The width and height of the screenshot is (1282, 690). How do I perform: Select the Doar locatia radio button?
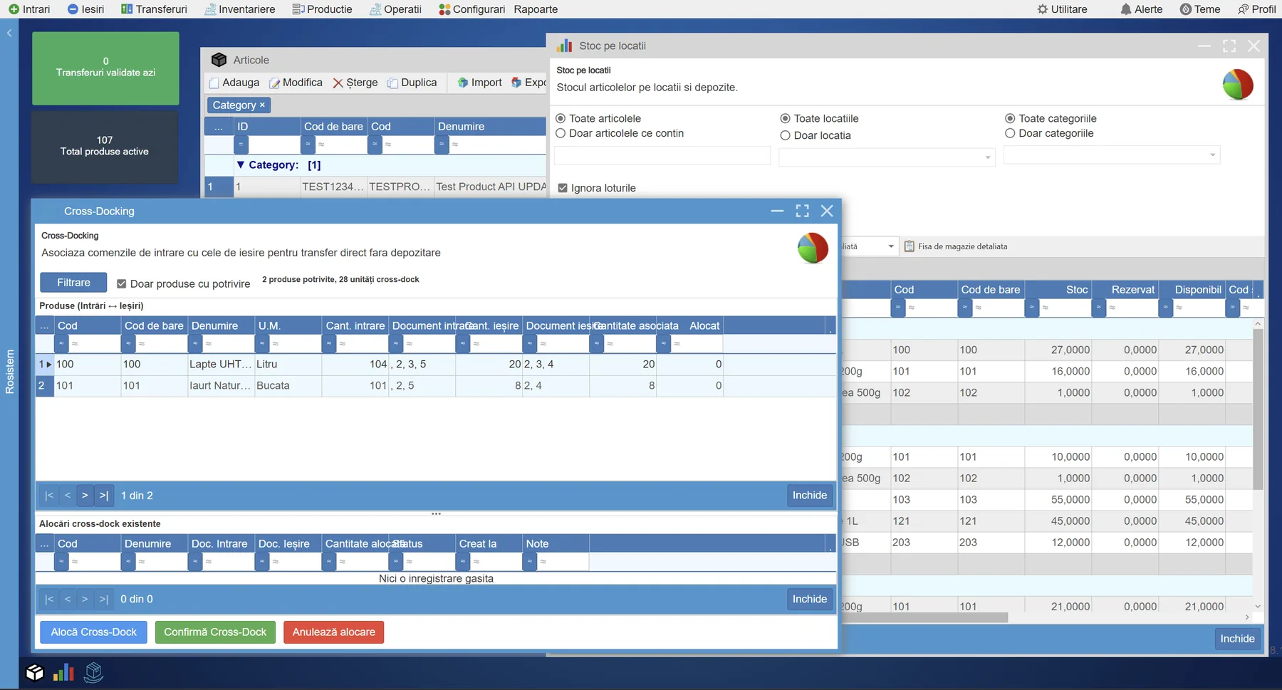click(x=786, y=135)
